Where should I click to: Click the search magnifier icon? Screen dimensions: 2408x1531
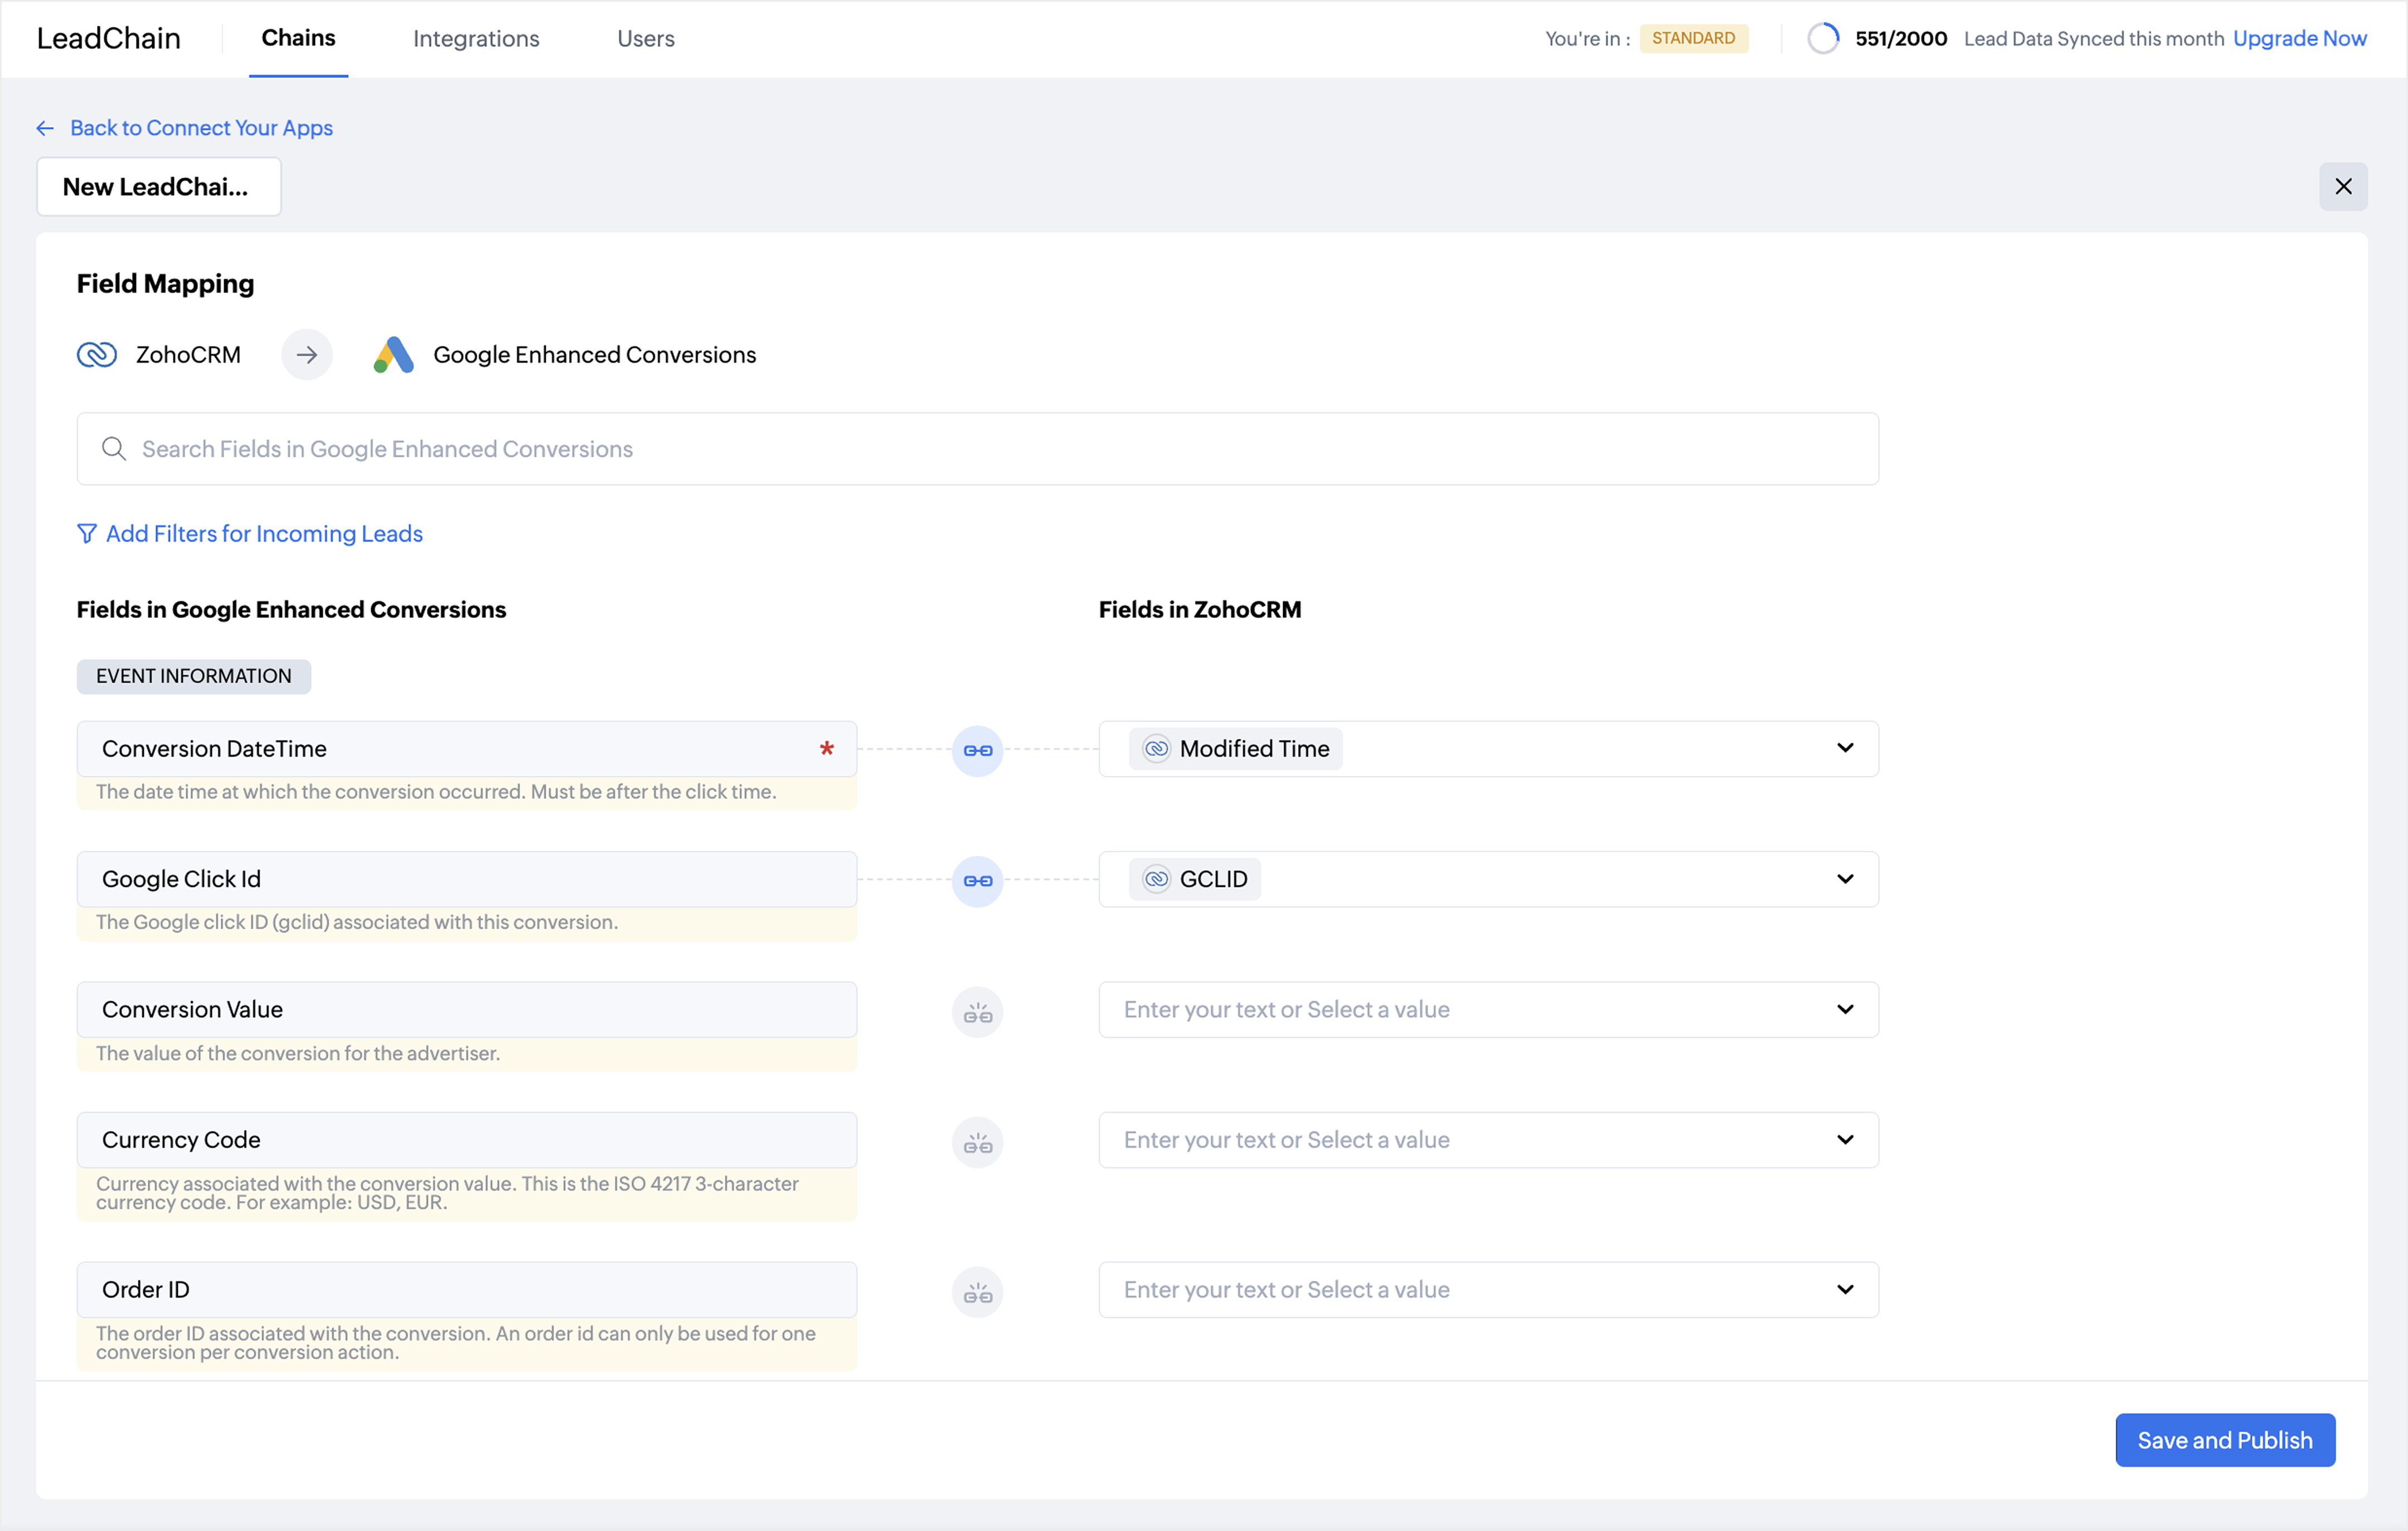coord(114,448)
